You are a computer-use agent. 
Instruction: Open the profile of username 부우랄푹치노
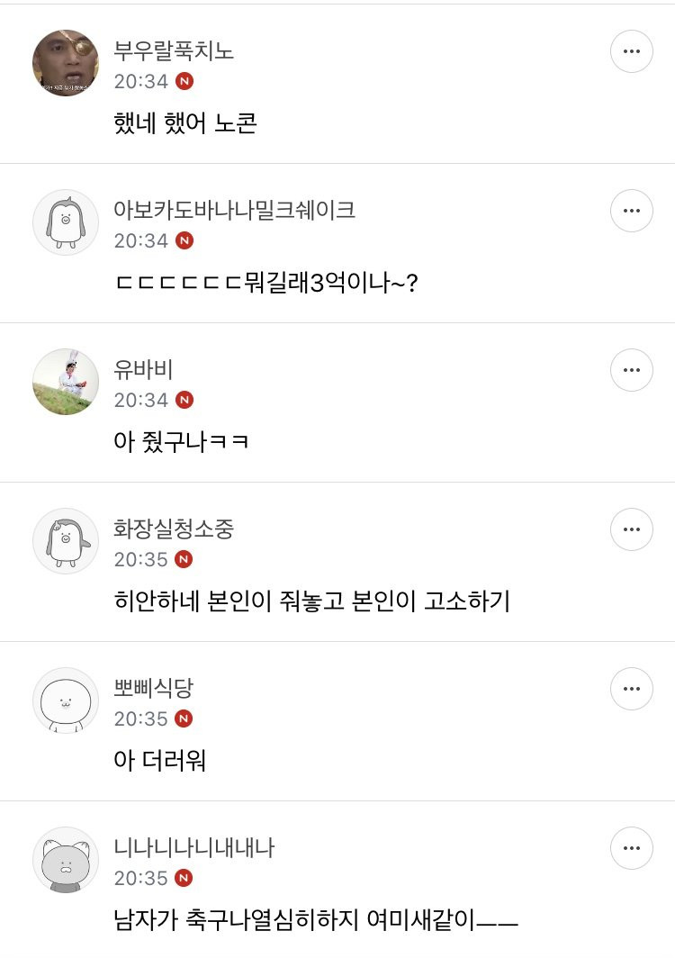tap(174, 50)
